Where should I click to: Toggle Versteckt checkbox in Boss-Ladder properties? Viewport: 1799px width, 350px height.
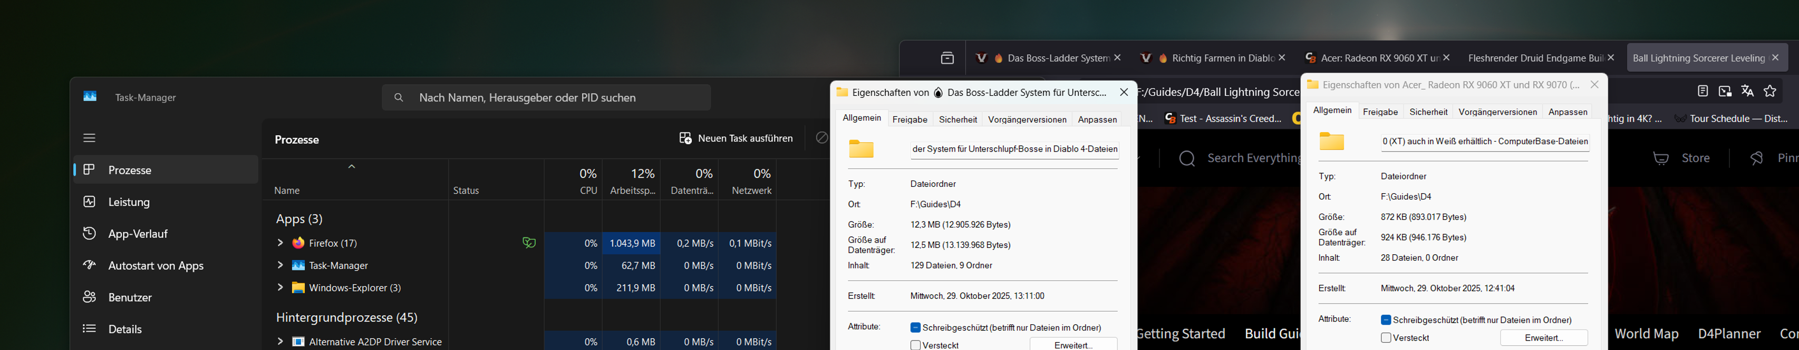click(x=915, y=345)
